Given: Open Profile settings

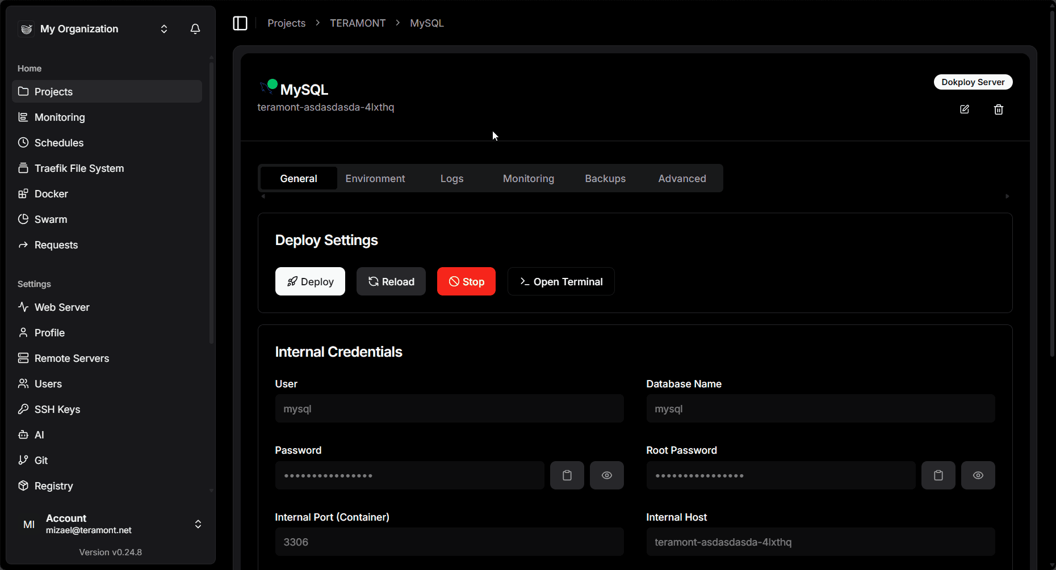Looking at the screenshot, I should pos(107,332).
